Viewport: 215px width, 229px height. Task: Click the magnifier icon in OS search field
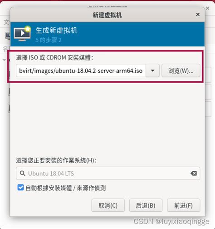pyautogui.click(x=23, y=173)
